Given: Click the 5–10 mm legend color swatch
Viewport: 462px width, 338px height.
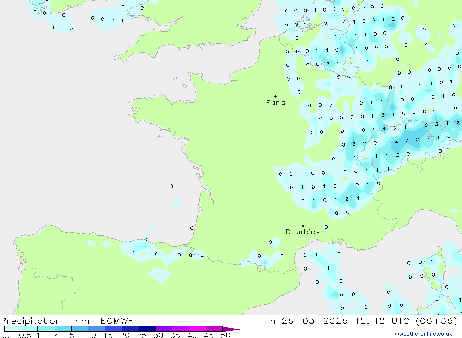Looking at the screenshot, I should 80,329.
